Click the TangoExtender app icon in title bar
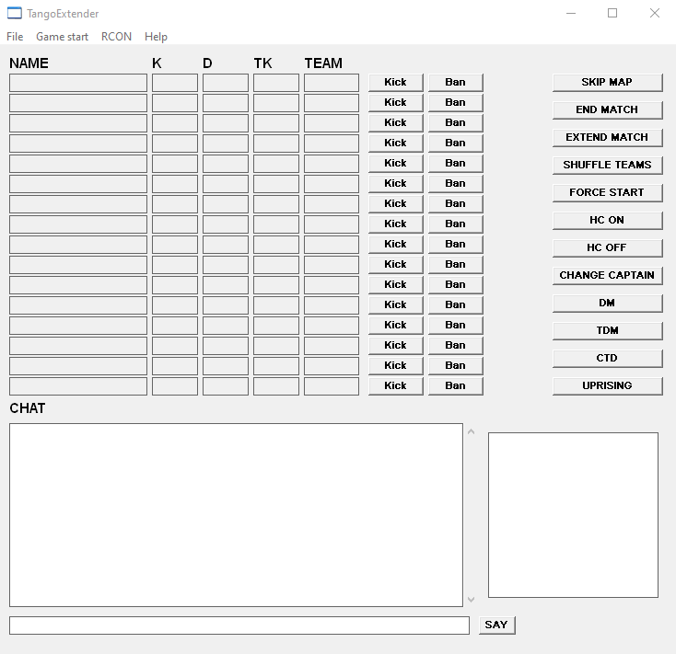 click(15, 14)
